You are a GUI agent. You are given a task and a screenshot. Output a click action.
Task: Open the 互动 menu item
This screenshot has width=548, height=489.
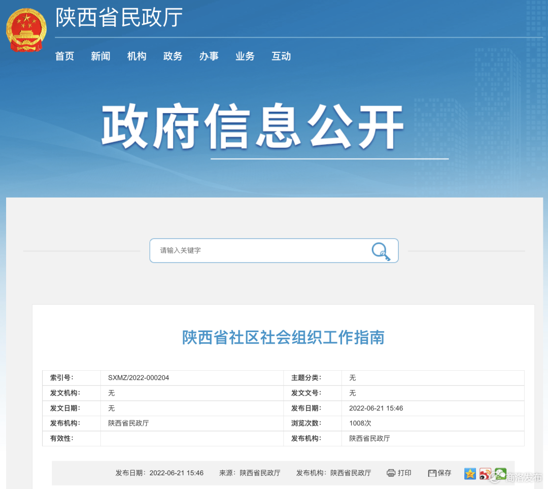[281, 56]
